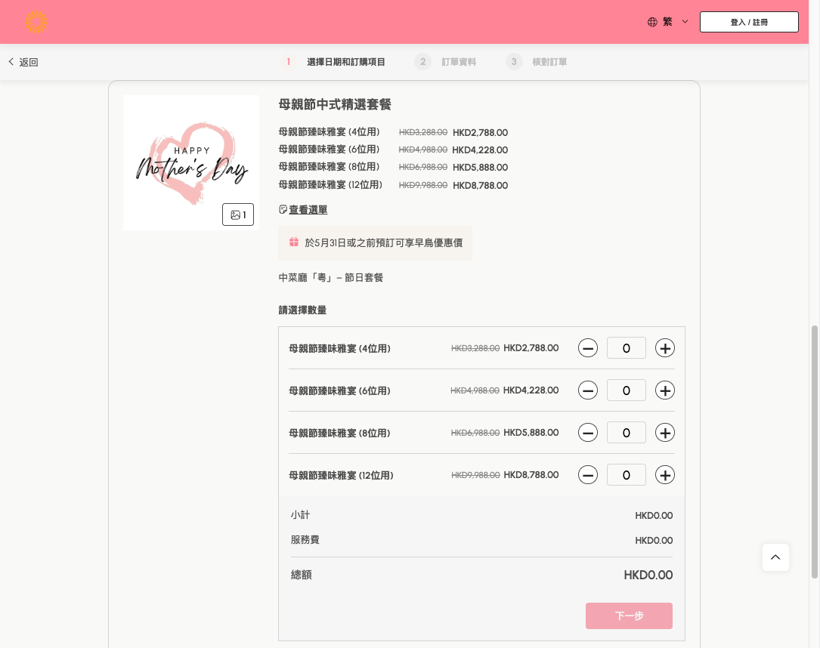Screen dimensions: 820x648
Task: Select step 3 核對訂單
Action: (537, 62)
